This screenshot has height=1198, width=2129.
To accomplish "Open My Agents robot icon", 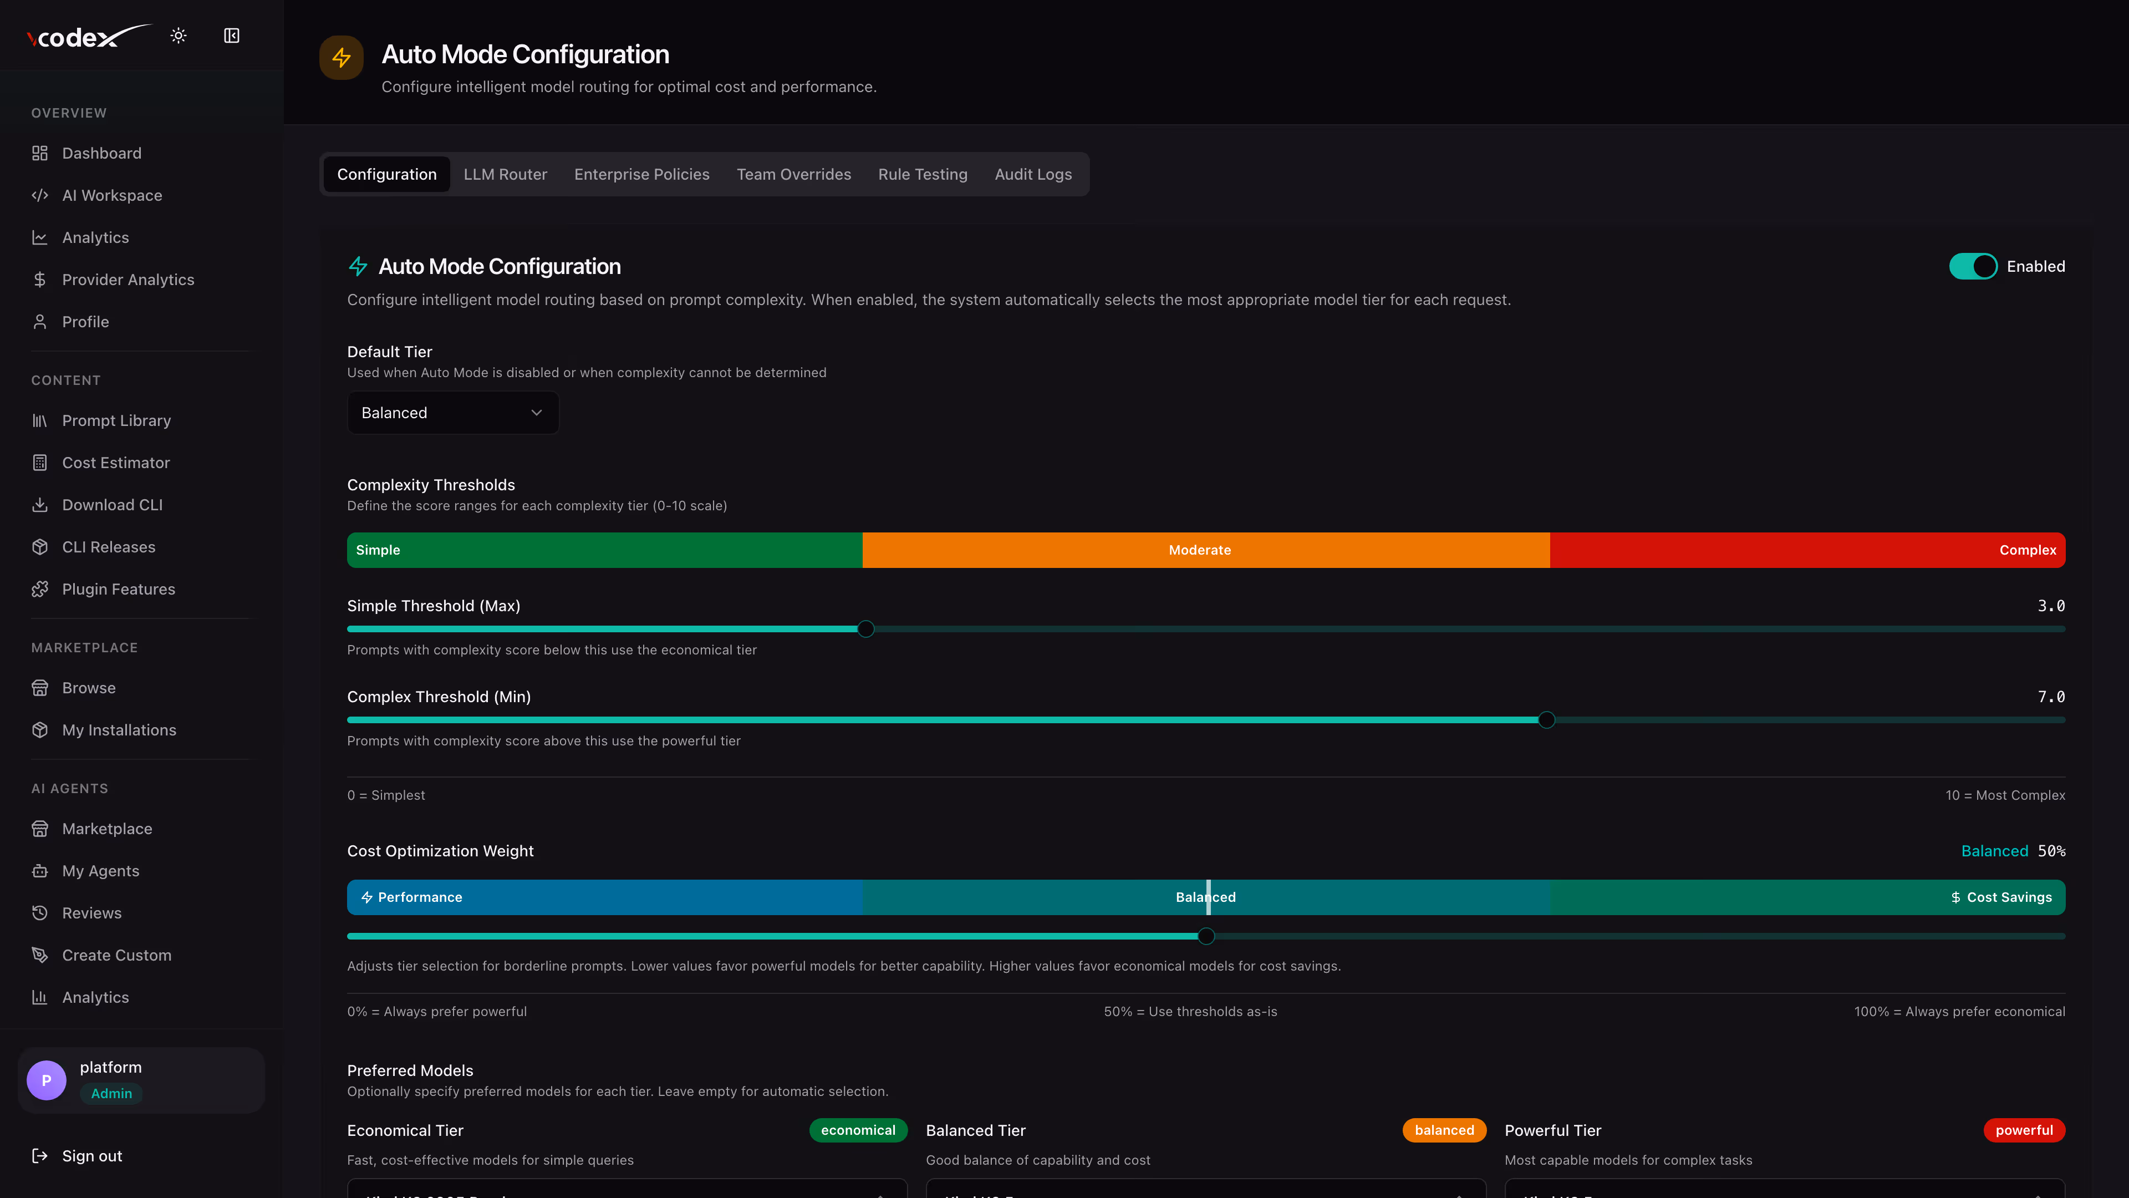I will 40,871.
